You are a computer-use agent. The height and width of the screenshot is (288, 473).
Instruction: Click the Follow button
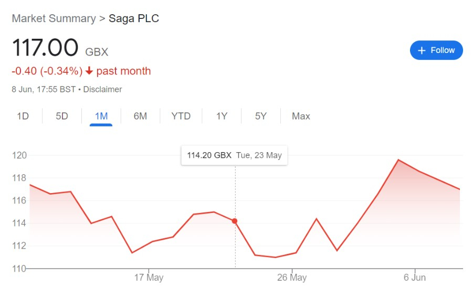[436, 50]
